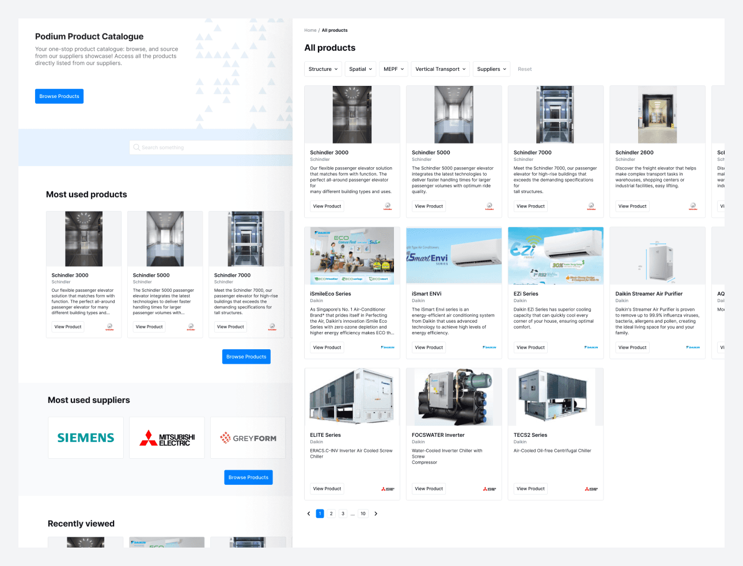The width and height of the screenshot is (743, 566).
Task: Open the Vertical Transport filter dropdown
Action: tap(441, 69)
